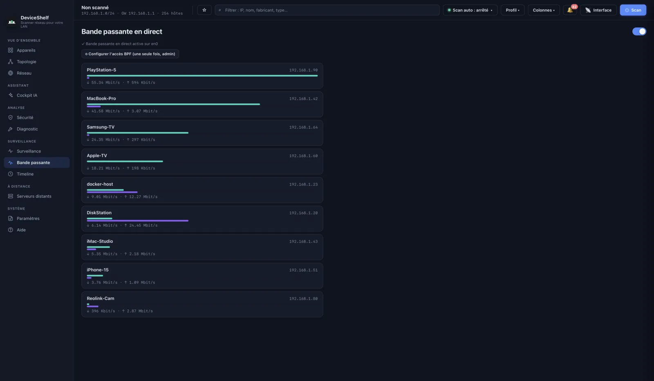Click the MacBook-Pro download bar
The width and height of the screenshot is (654, 381).
pos(173,104)
